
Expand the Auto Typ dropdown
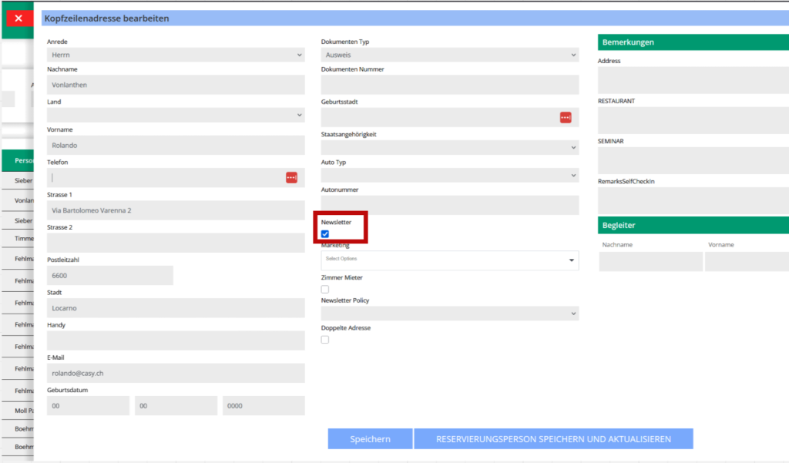tap(449, 176)
